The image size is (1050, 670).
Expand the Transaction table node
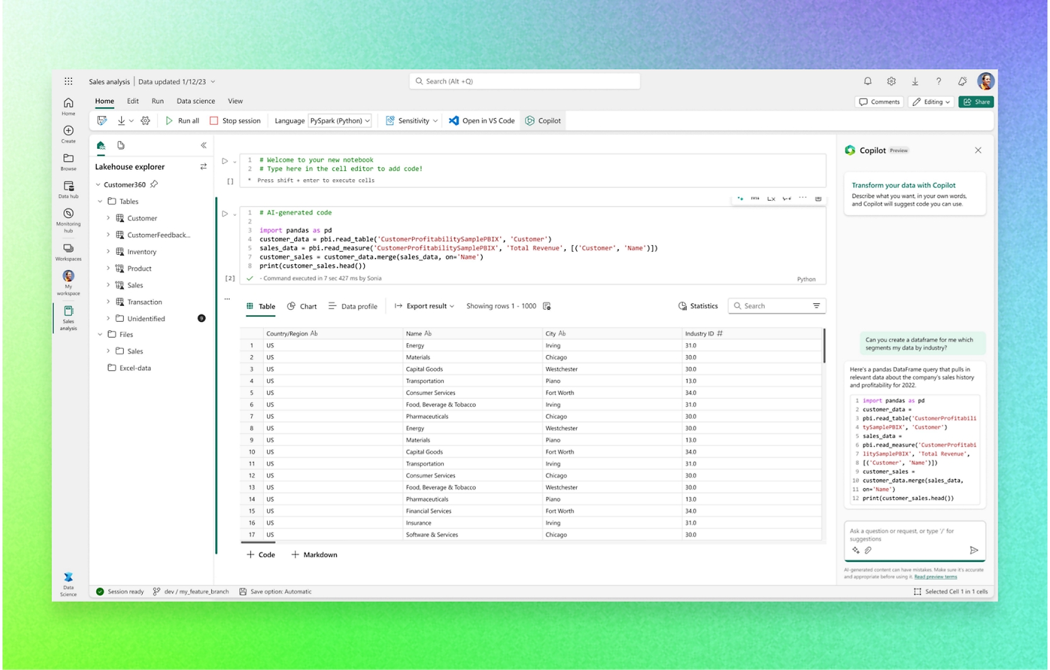pyautogui.click(x=108, y=302)
